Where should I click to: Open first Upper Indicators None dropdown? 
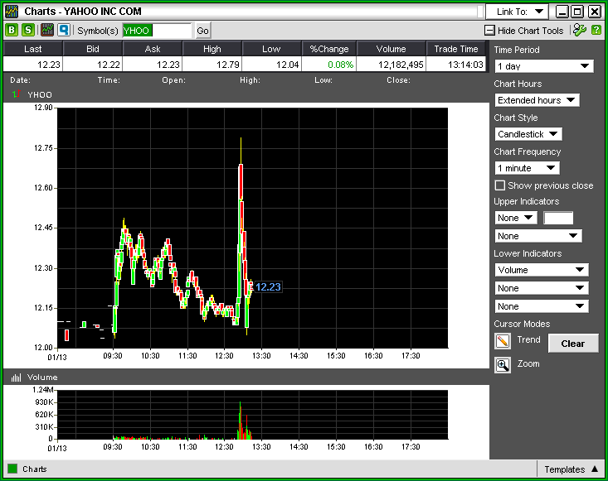(516, 218)
